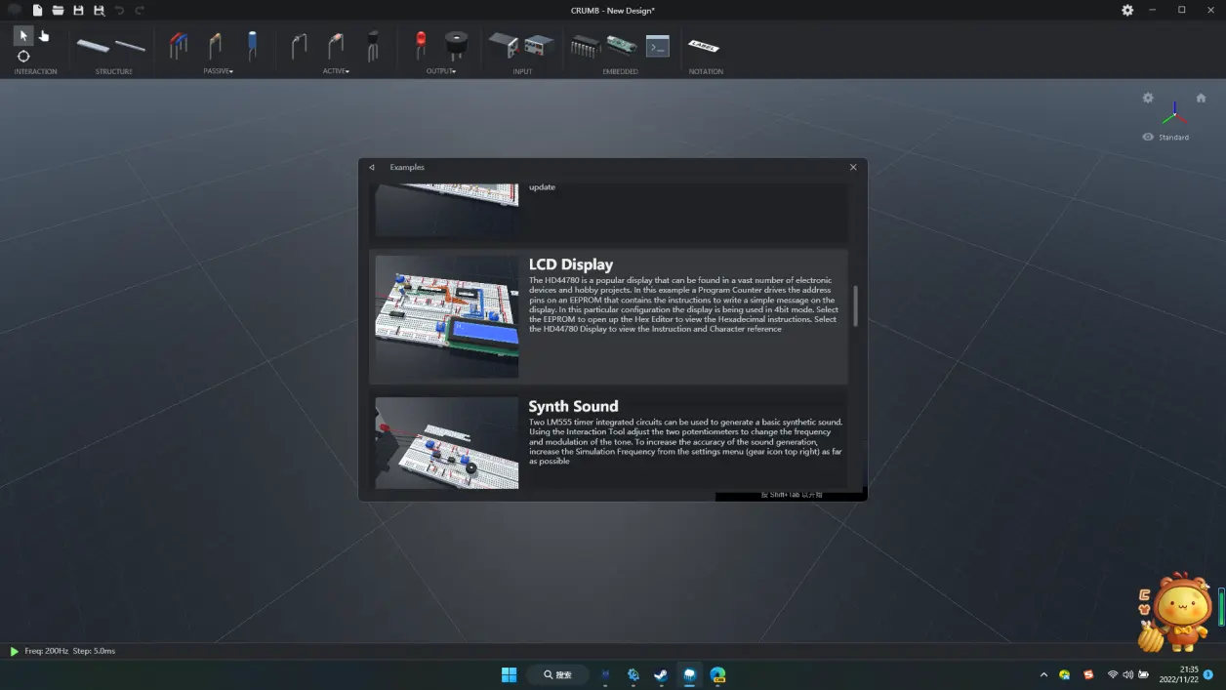Click the Examples list scrollbar
The height and width of the screenshot is (690, 1226).
pos(856,305)
